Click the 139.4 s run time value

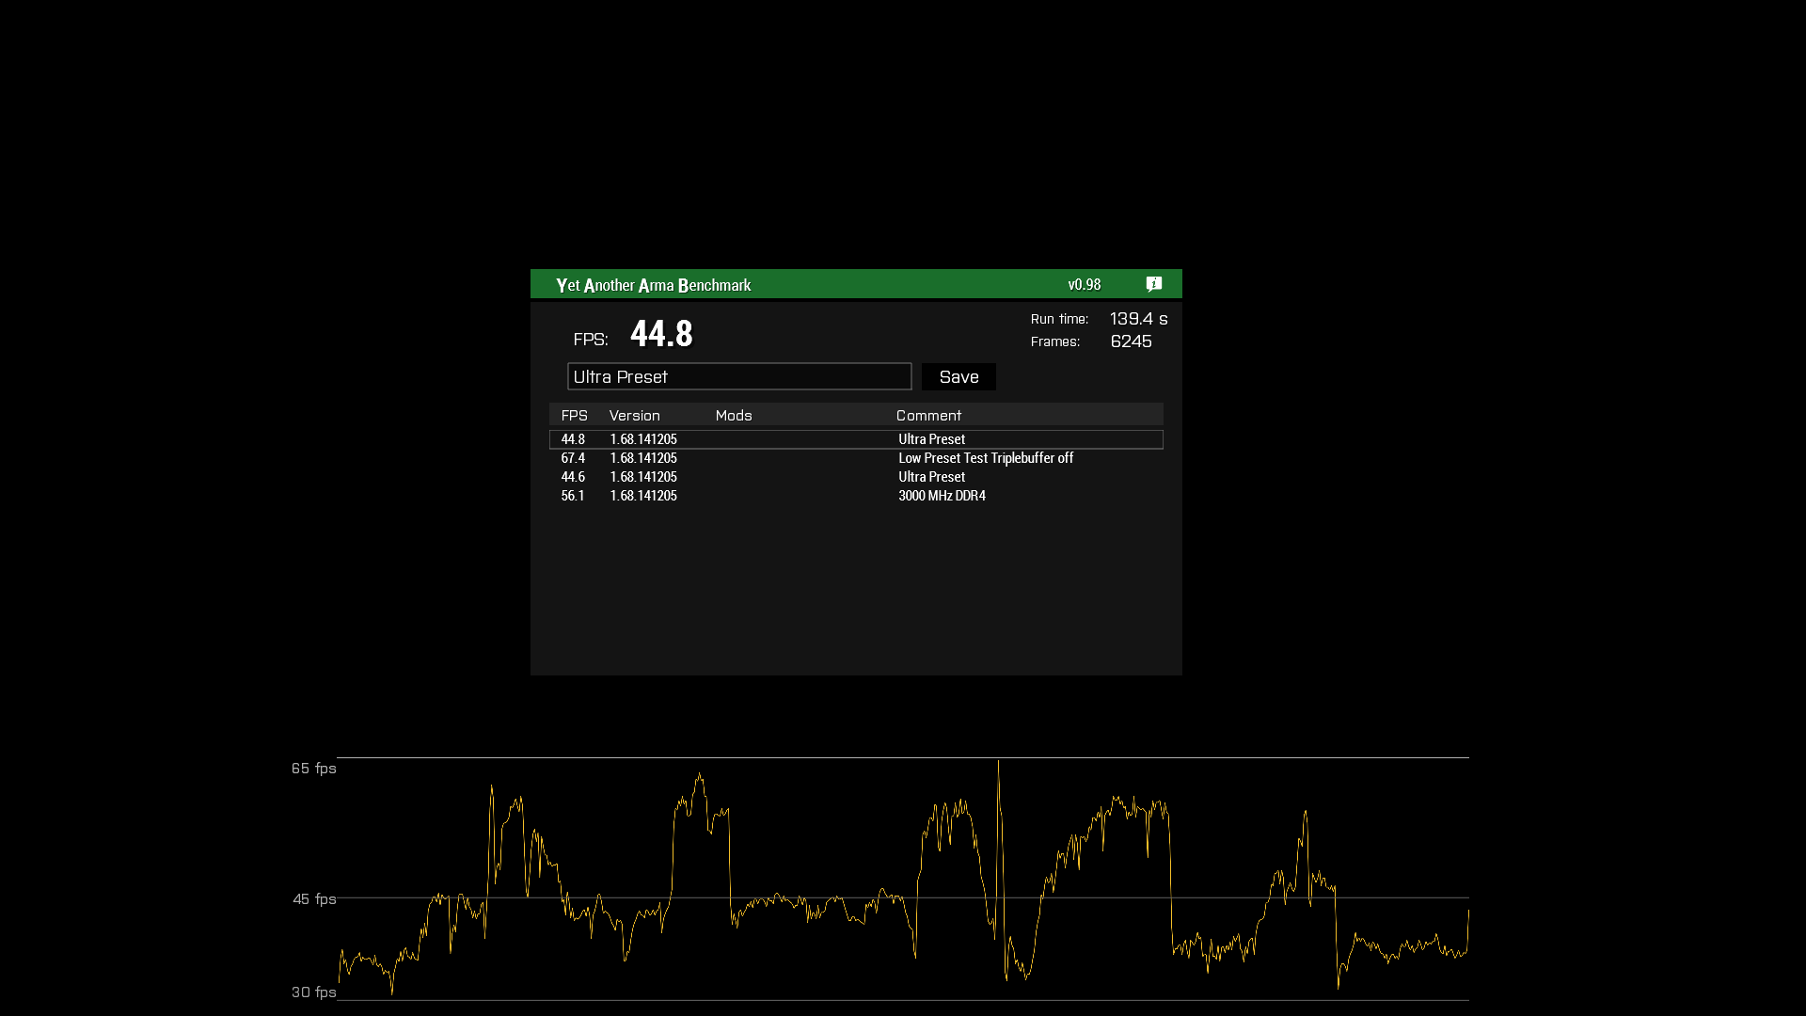(1138, 319)
